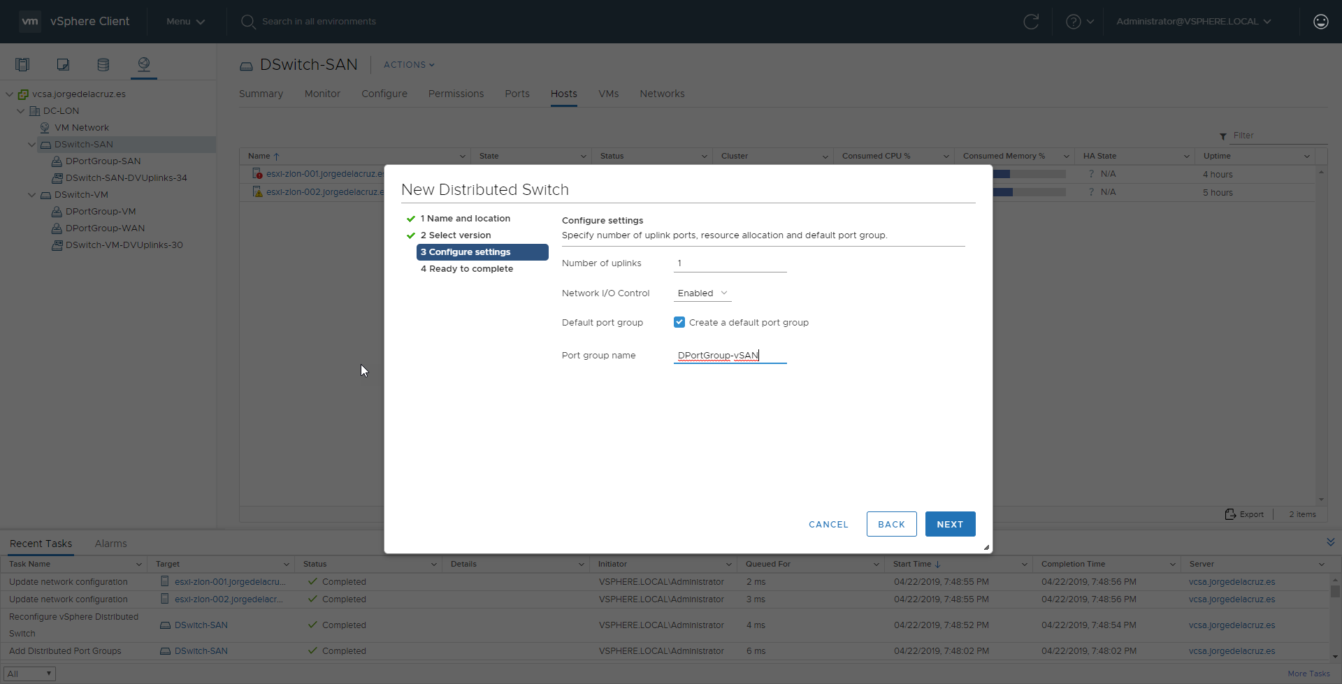Switch to the Summary tab
Screen dimensions: 1342x684
(x=261, y=94)
